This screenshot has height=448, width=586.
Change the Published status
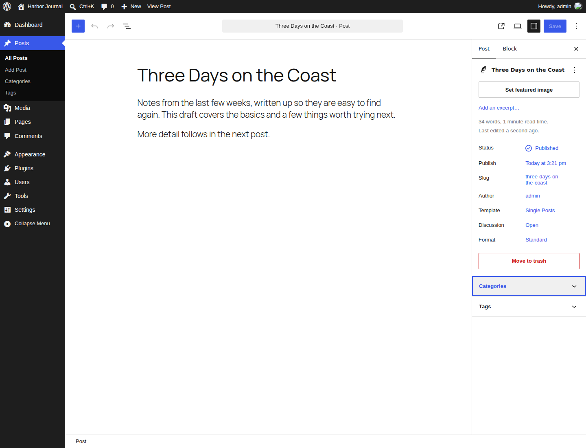[542, 148]
